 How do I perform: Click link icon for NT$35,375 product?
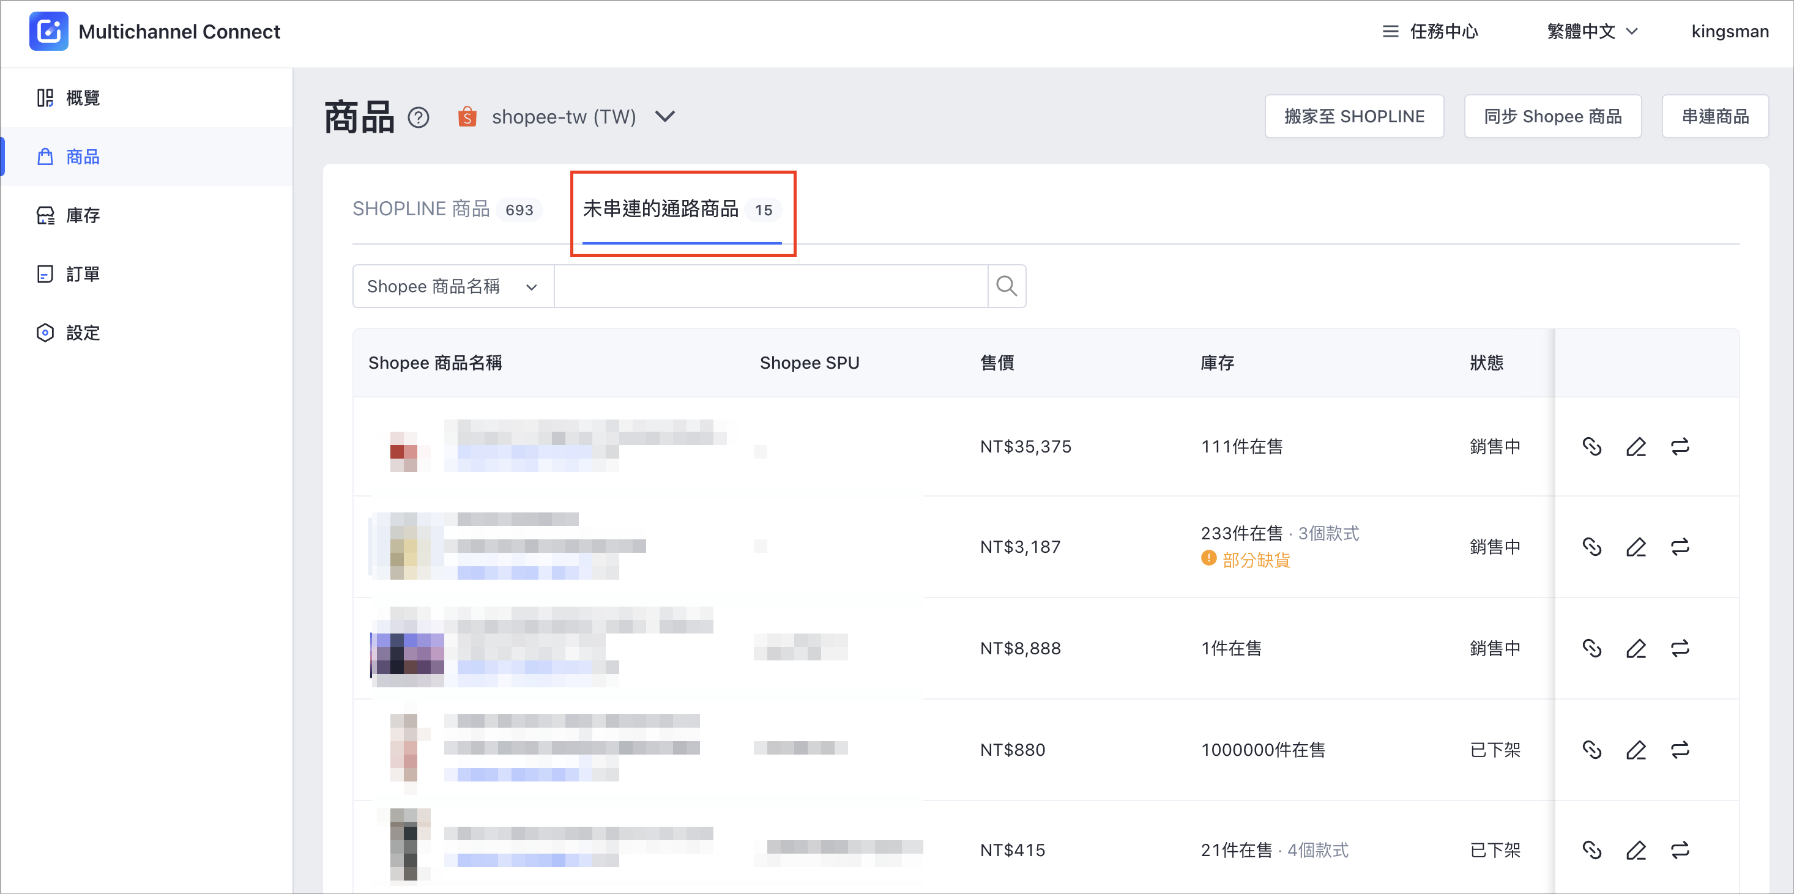[1591, 446]
